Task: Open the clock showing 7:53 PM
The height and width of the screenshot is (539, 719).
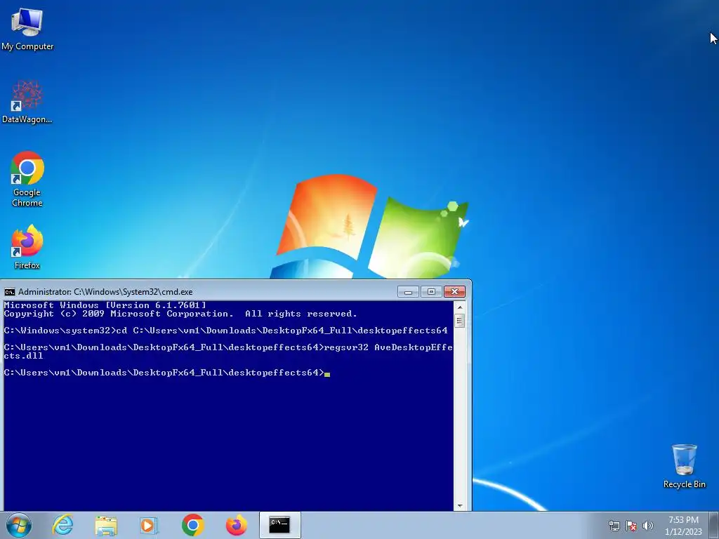Action: click(x=683, y=526)
